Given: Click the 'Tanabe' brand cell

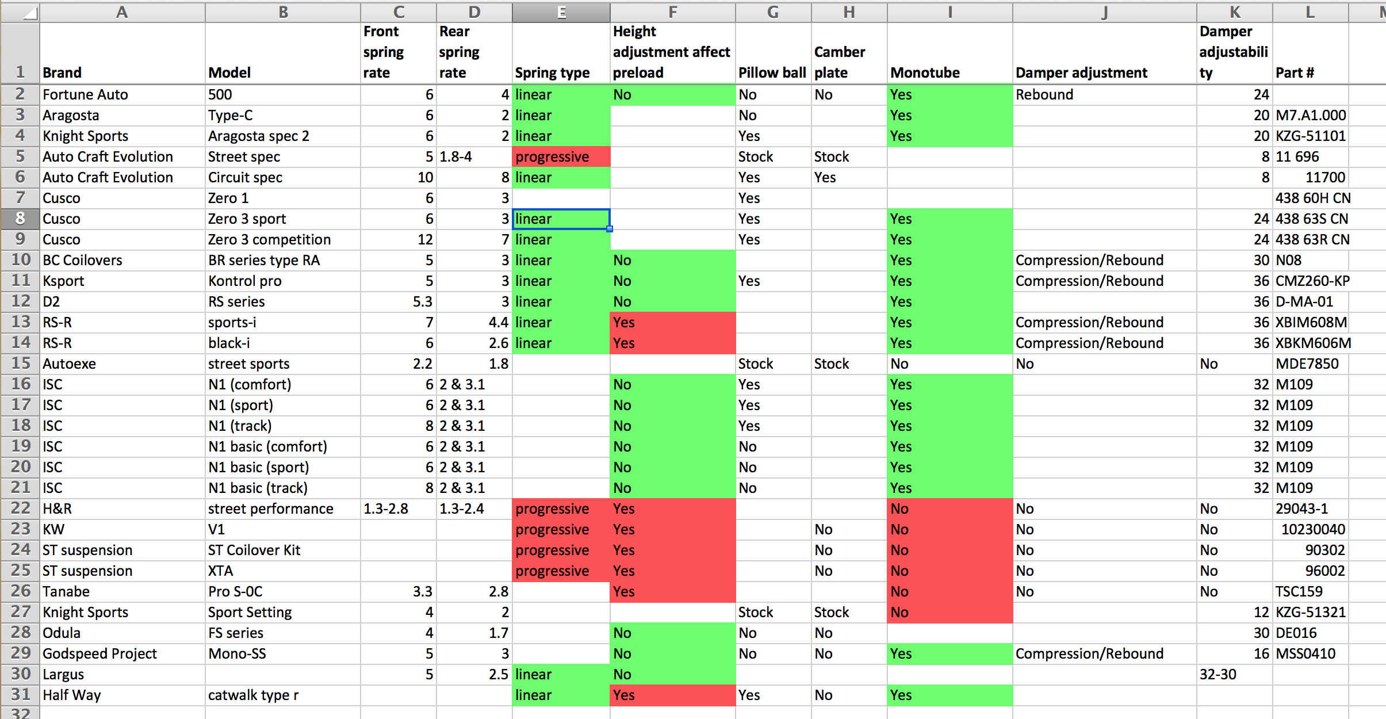Looking at the screenshot, I should pyautogui.click(x=122, y=591).
